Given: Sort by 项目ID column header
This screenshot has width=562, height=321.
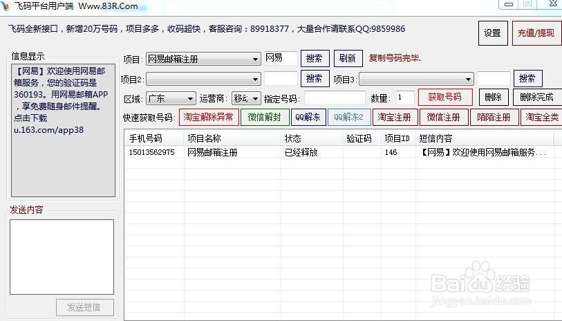Looking at the screenshot, I should [x=398, y=138].
